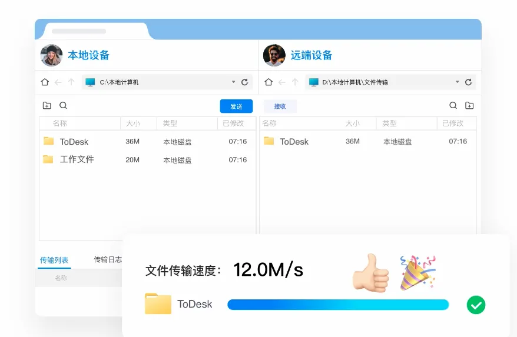This screenshot has height=337, width=517.
Task: Click ToDesk folder icon in transfer popup
Action: [x=158, y=303]
